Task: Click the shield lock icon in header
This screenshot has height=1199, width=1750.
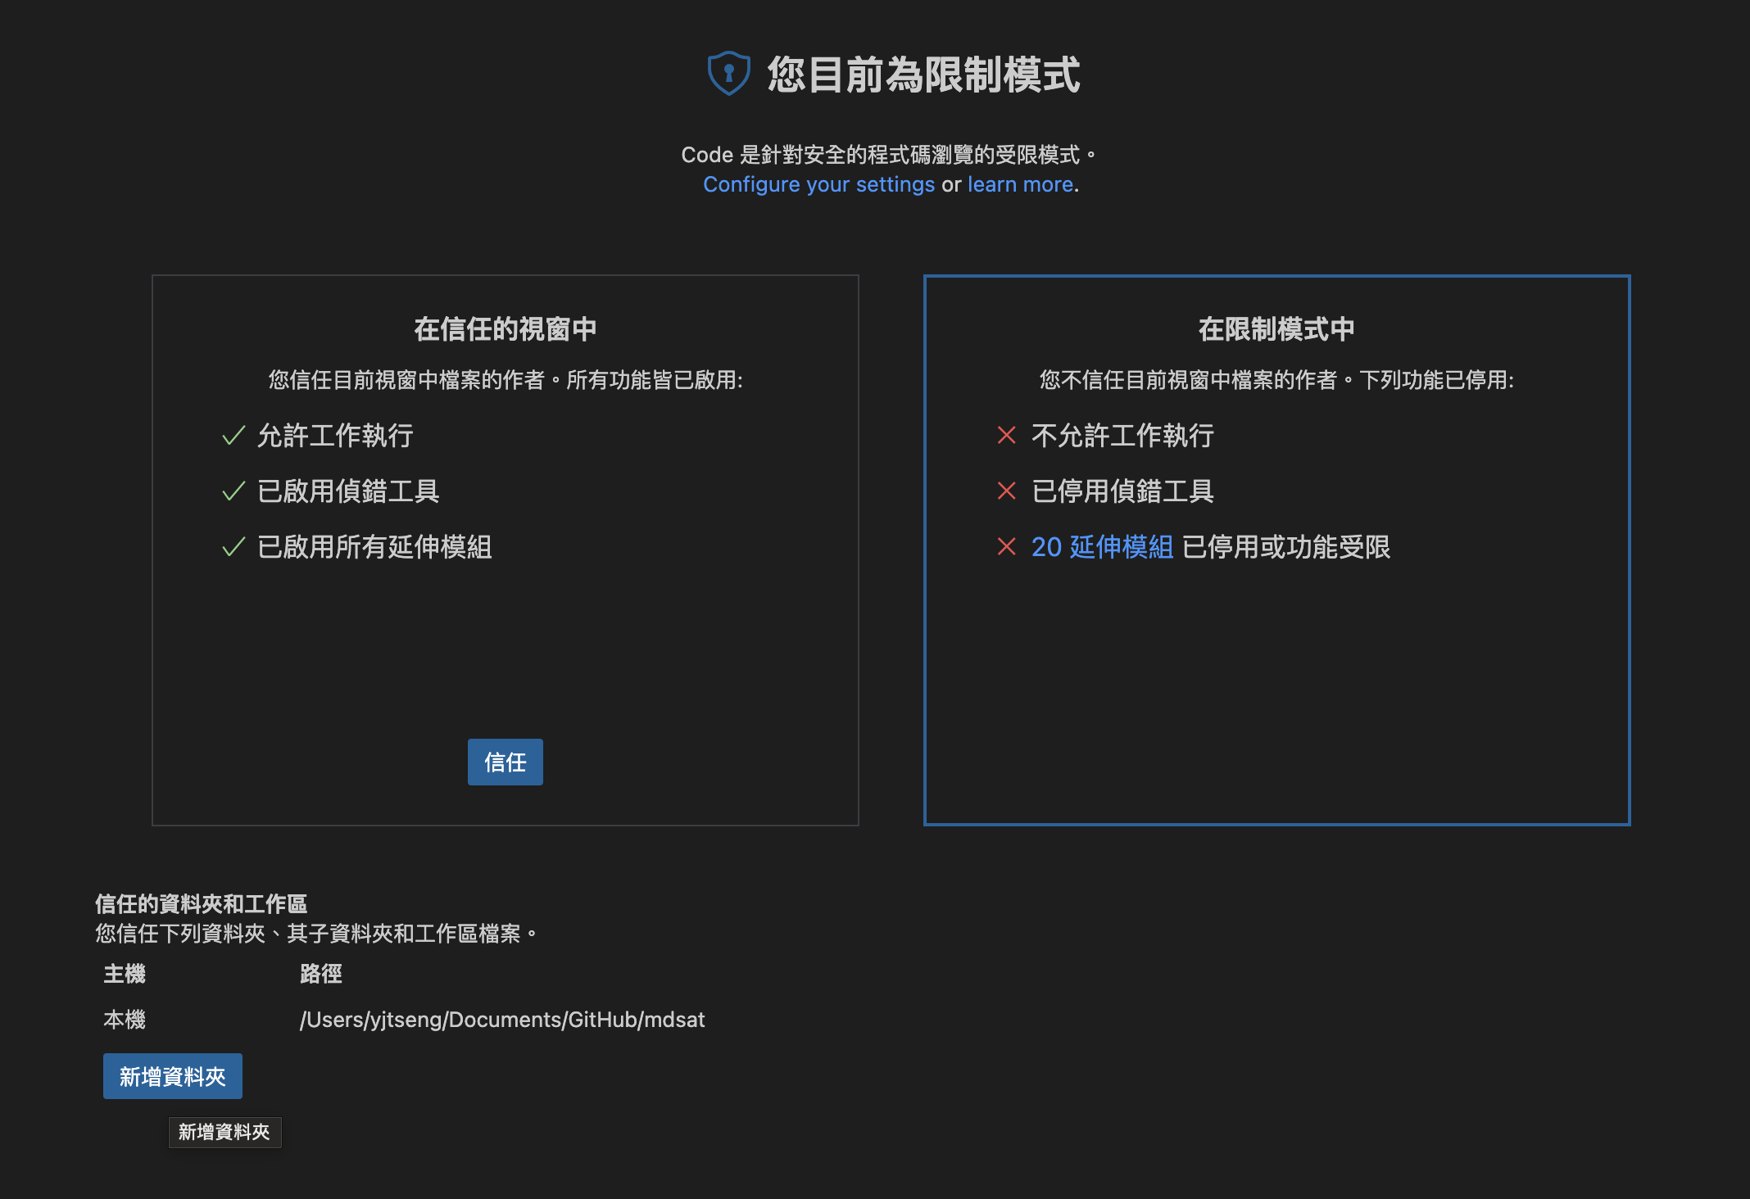Action: pos(728,74)
